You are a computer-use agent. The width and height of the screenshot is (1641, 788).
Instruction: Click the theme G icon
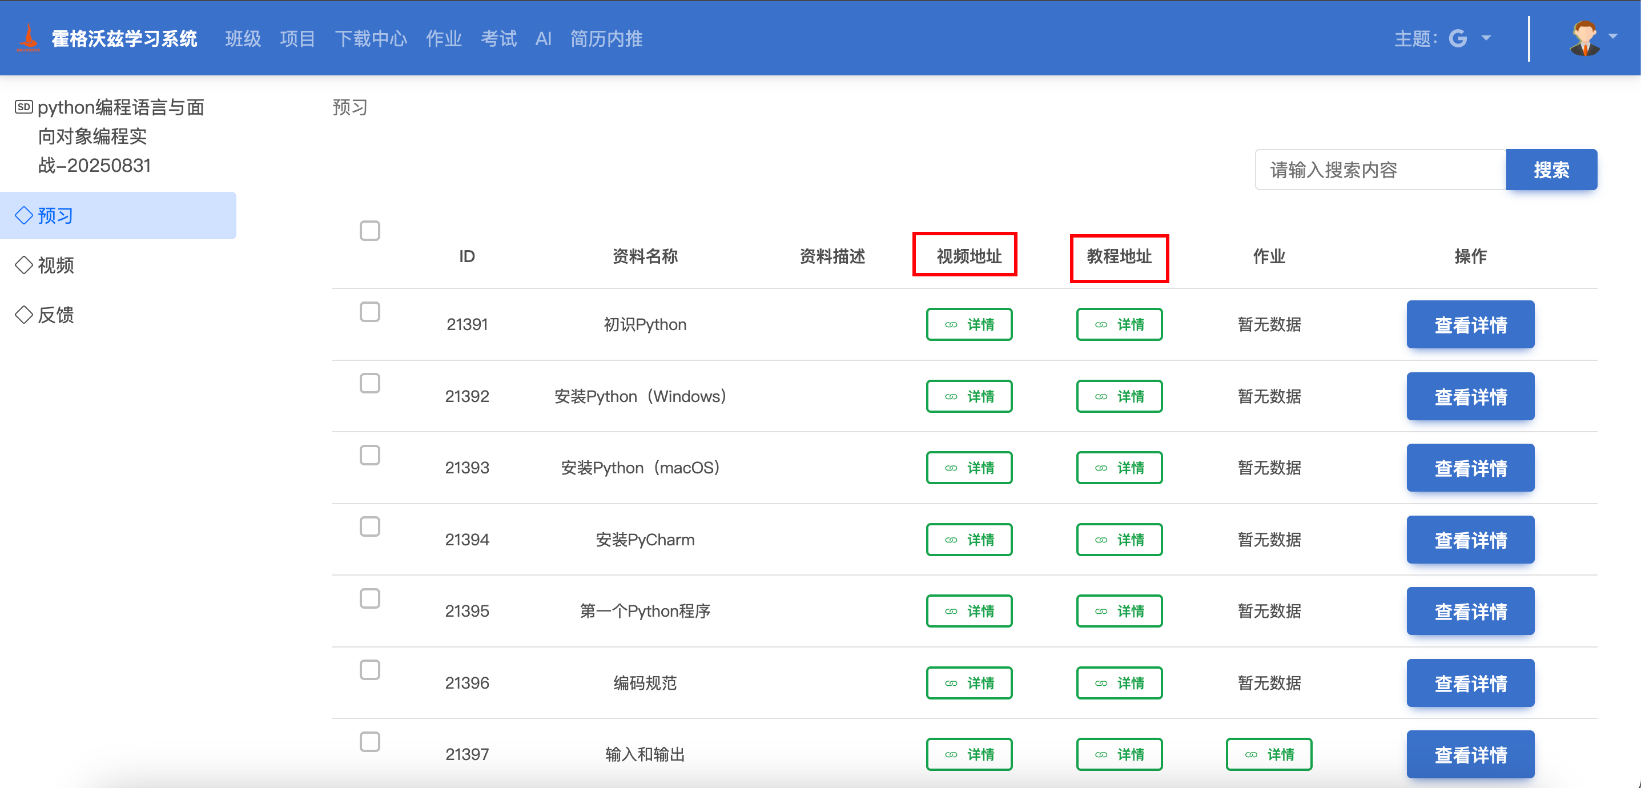point(1458,39)
